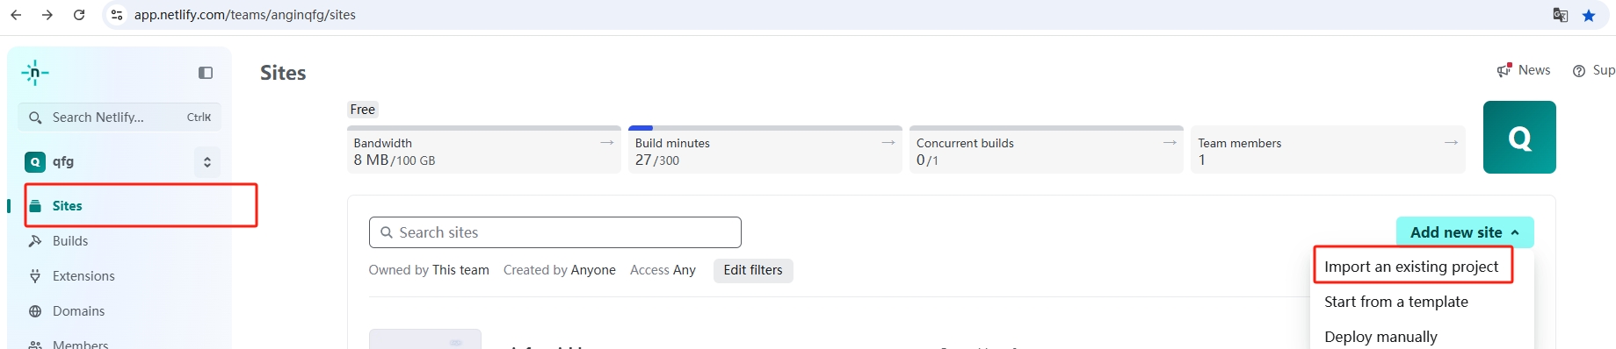Toggle the Add new site dropdown
The width and height of the screenshot is (1616, 349).
click(x=1465, y=232)
